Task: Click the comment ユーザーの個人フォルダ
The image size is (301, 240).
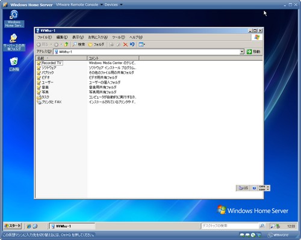Action: tap(105, 82)
